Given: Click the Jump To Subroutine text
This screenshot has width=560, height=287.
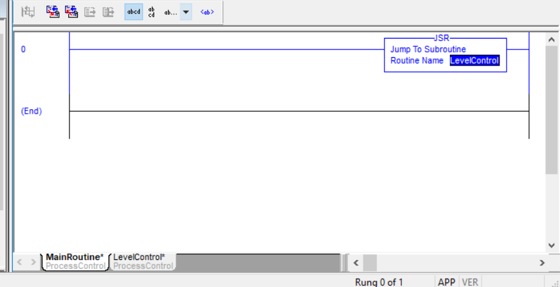Looking at the screenshot, I should [x=428, y=49].
